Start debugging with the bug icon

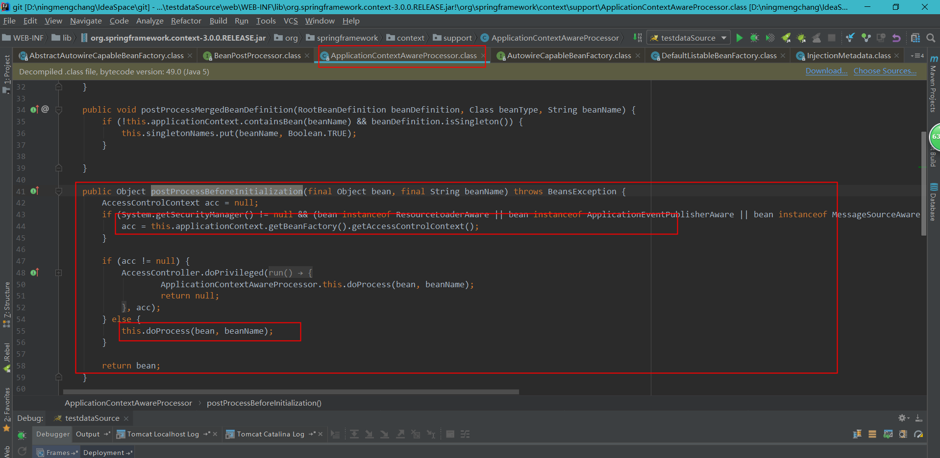754,37
